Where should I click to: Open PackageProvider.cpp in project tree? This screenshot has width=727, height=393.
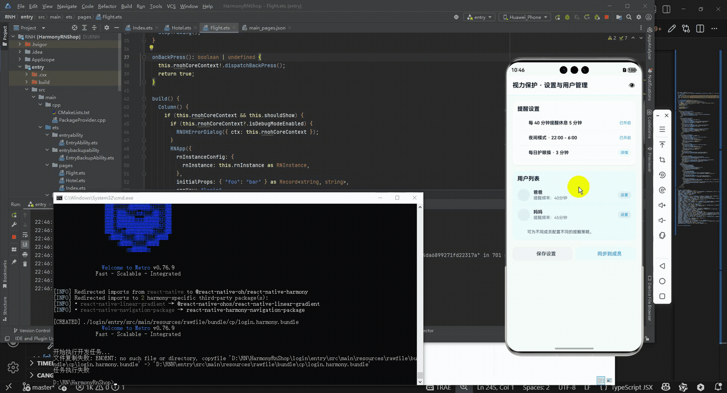[x=82, y=120]
